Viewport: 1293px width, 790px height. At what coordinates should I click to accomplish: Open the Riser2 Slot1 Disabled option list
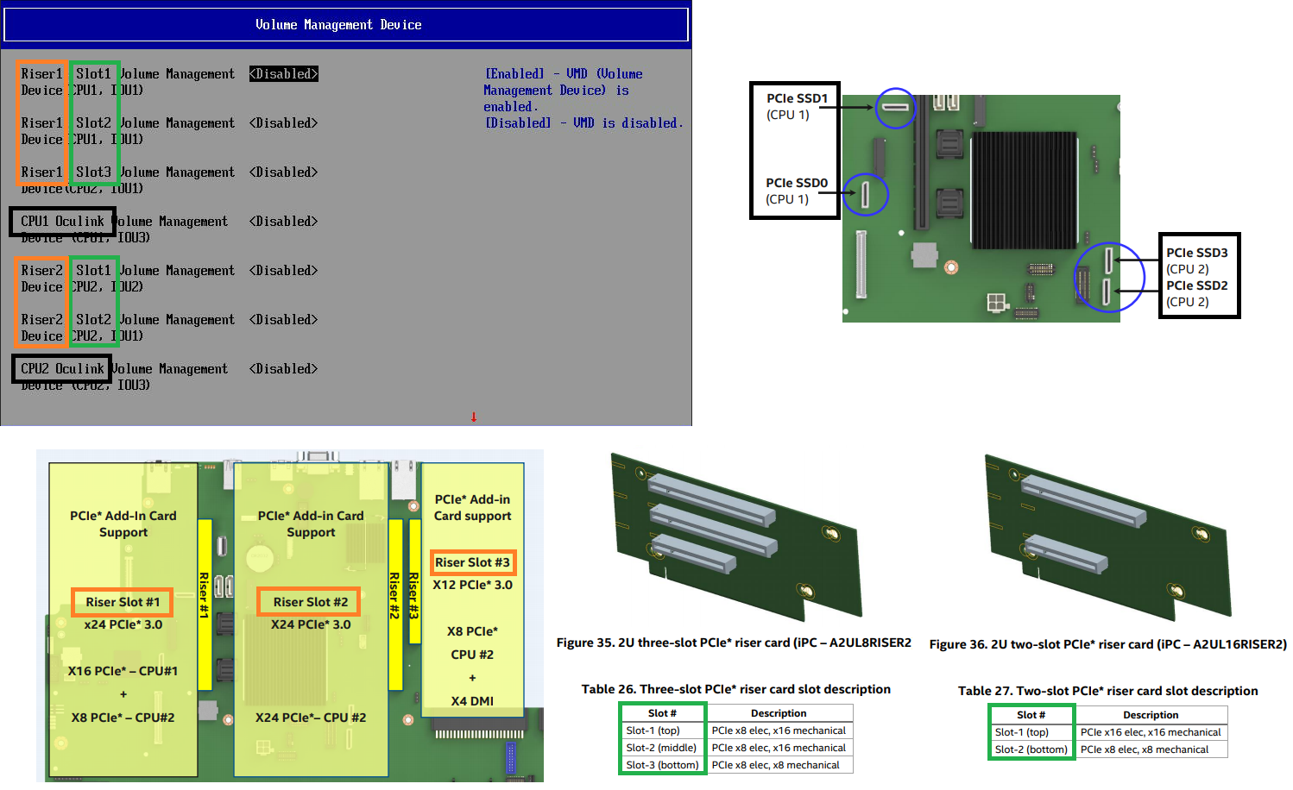[x=283, y=271]
